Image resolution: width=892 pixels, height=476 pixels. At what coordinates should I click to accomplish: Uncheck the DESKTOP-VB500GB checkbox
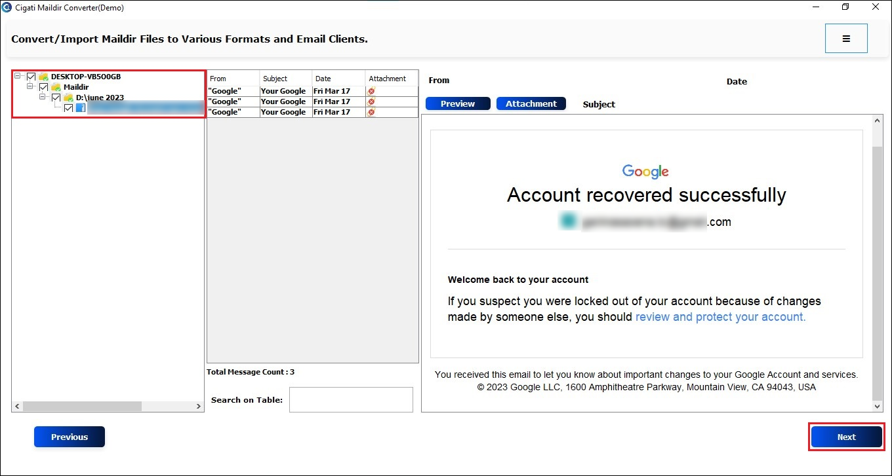[31, 77]
